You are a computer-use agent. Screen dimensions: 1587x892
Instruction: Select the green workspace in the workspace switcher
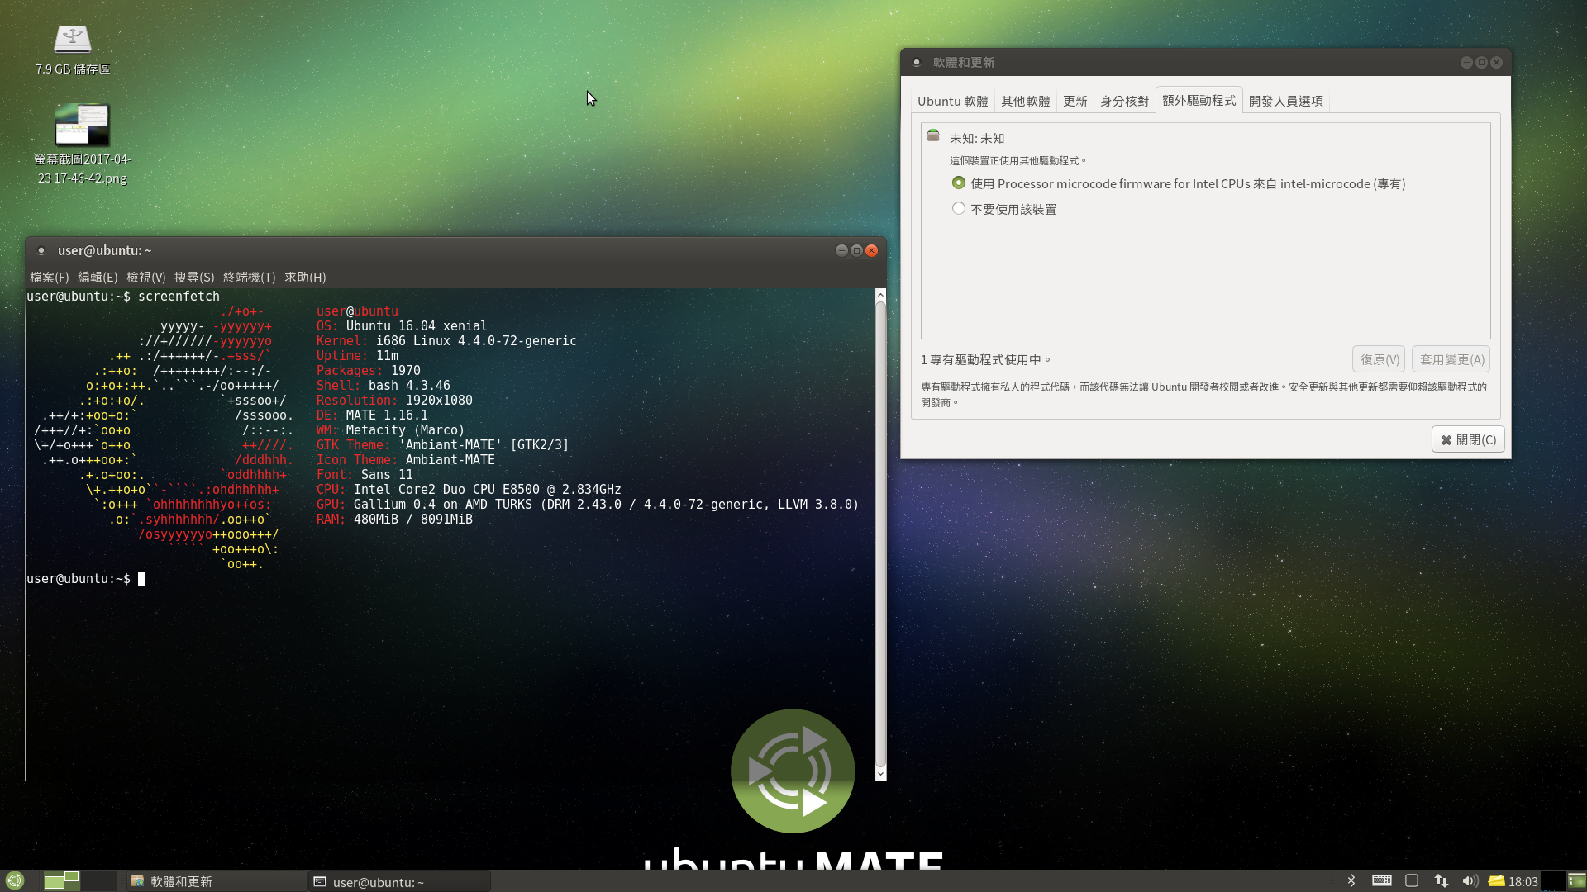click(61, 880)
